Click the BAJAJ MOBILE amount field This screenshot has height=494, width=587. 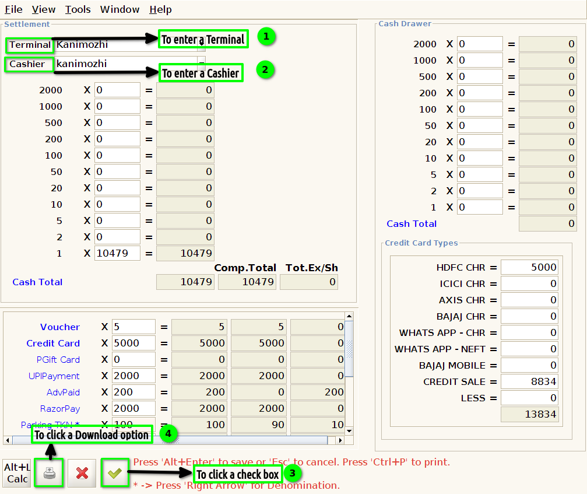pyautogui.click(x=530, y=365)
